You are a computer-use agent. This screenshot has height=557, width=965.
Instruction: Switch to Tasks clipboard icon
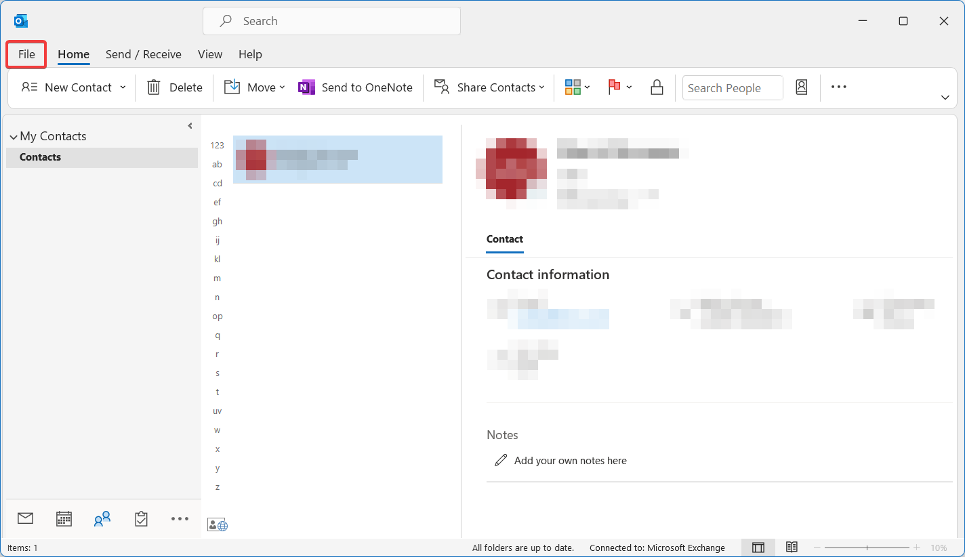tap(141, 518)
